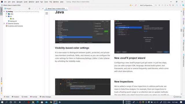This screenshot has width=185, height=104.
Task: Open the Structure tool window side stripe
Action: pos(1,81)
